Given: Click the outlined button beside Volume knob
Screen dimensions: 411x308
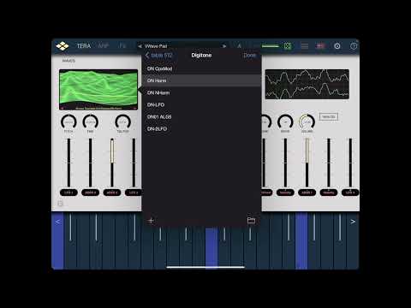Looking at the screenshot, I should click(329, 116).
